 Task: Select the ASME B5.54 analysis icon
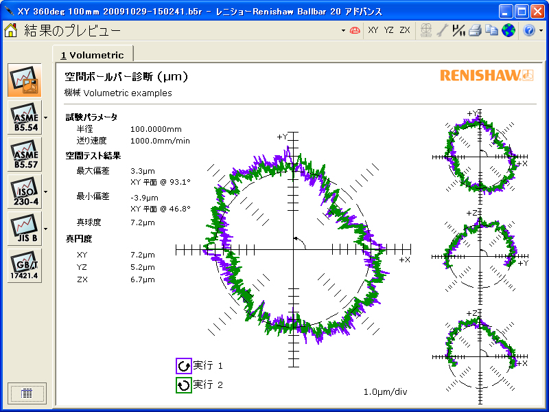click(x=25, y=117)
